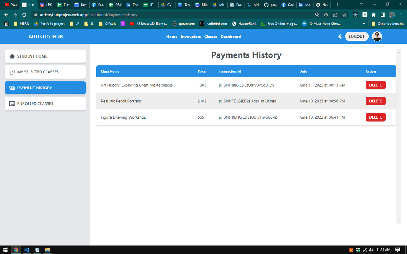Toggle the Chrome side panel

(383, 15)
